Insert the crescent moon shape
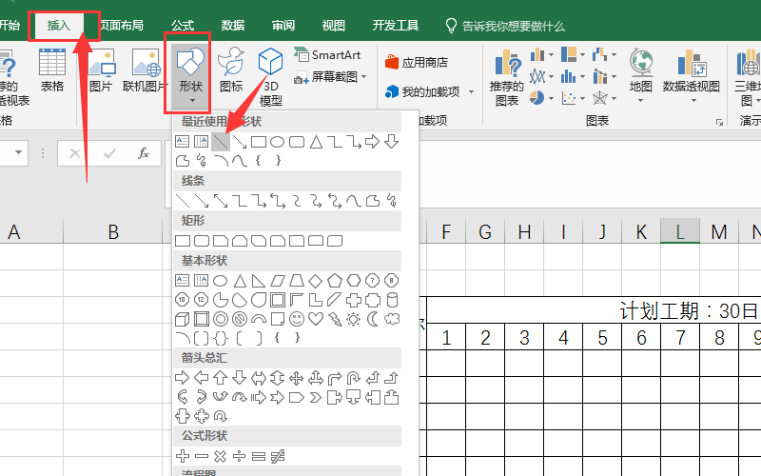 [373, 319]
